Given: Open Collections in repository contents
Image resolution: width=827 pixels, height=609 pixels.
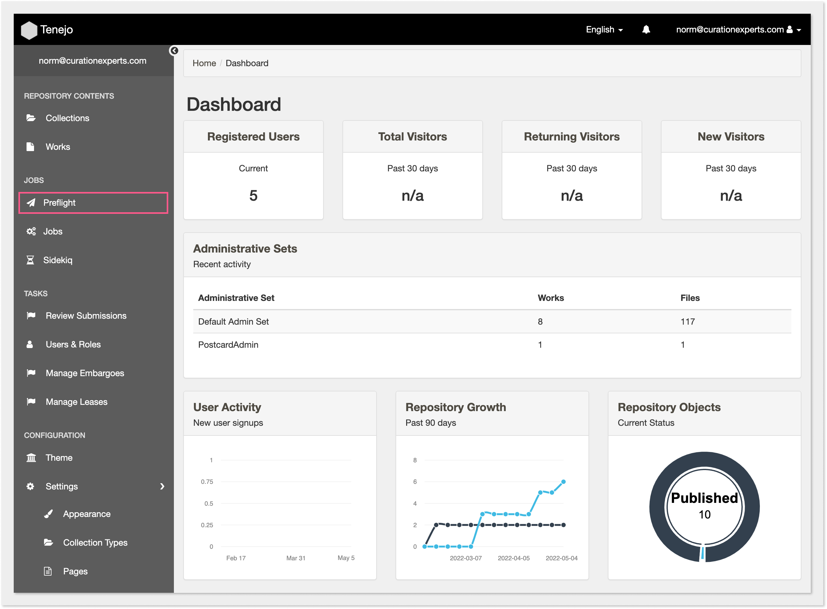Looking at the screenshot, I should click(x=67, y=117).
